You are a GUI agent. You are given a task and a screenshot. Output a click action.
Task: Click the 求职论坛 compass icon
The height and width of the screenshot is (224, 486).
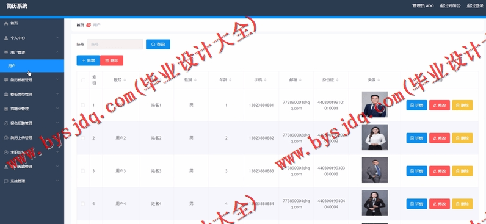(6, 153)
